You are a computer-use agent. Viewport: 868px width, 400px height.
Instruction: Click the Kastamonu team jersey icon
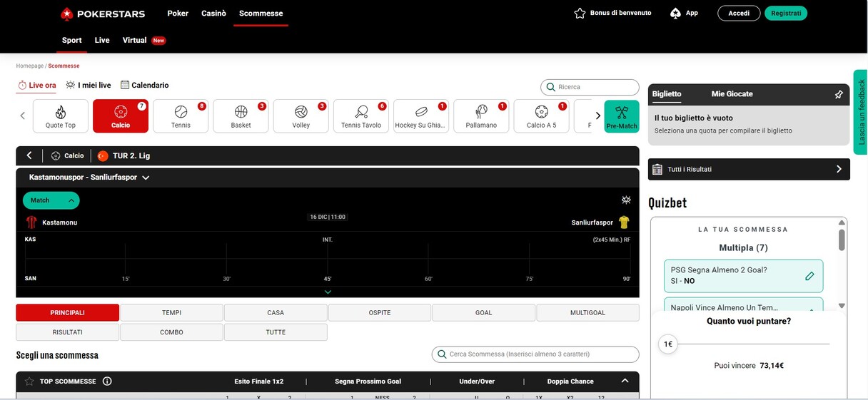(x=31, y=222)
